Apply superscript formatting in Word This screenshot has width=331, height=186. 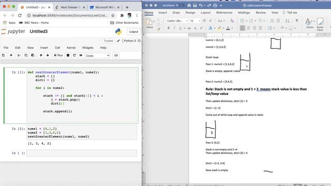201,28
